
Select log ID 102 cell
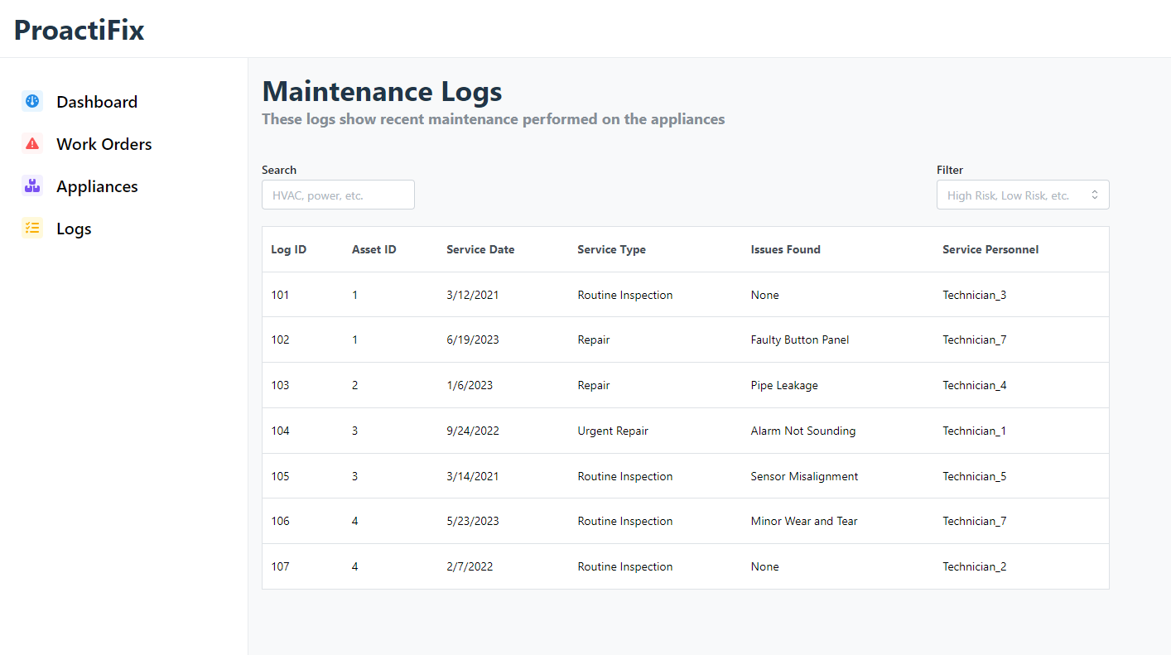[x=280, y=340]
